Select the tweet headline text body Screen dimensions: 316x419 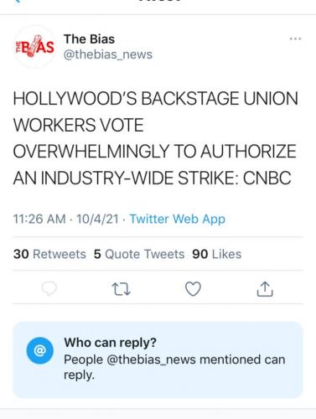(x=155, y=138)
